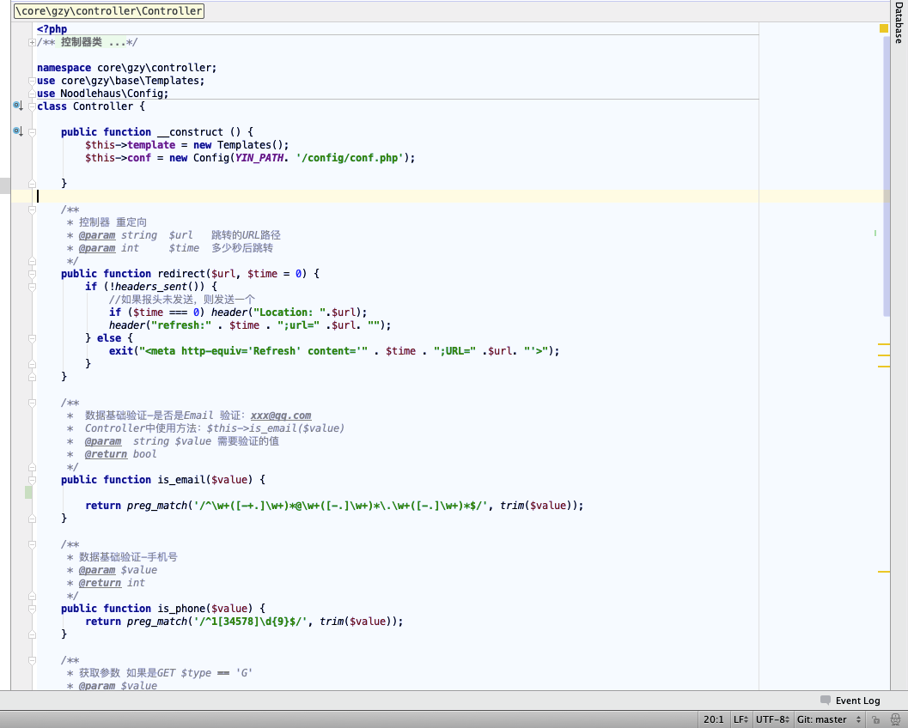Open the LF line separator dropdown
This screenshot has height=728, width=908.
click(740, 719)
